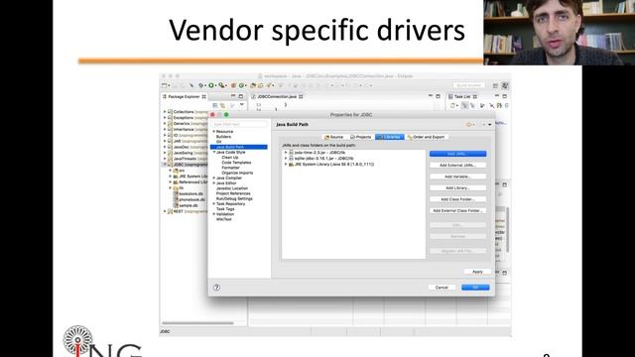Expand the Collections project in Package Explorer

(165, 112)
